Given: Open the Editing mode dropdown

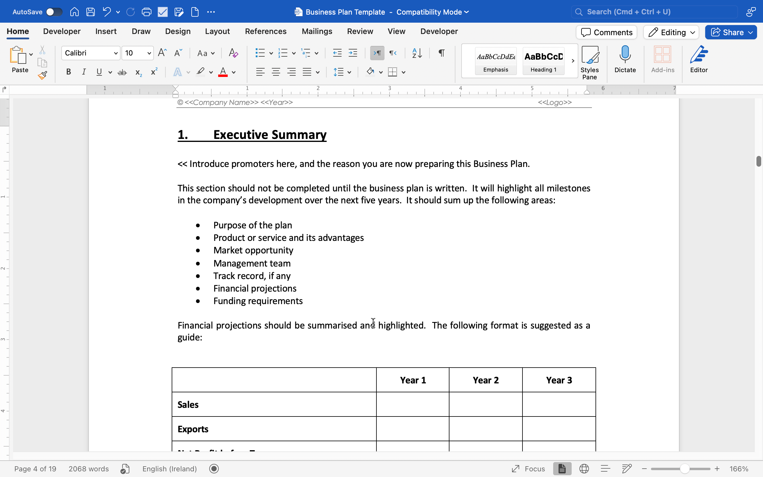Looking at the screenshot, I should [671, 32].
